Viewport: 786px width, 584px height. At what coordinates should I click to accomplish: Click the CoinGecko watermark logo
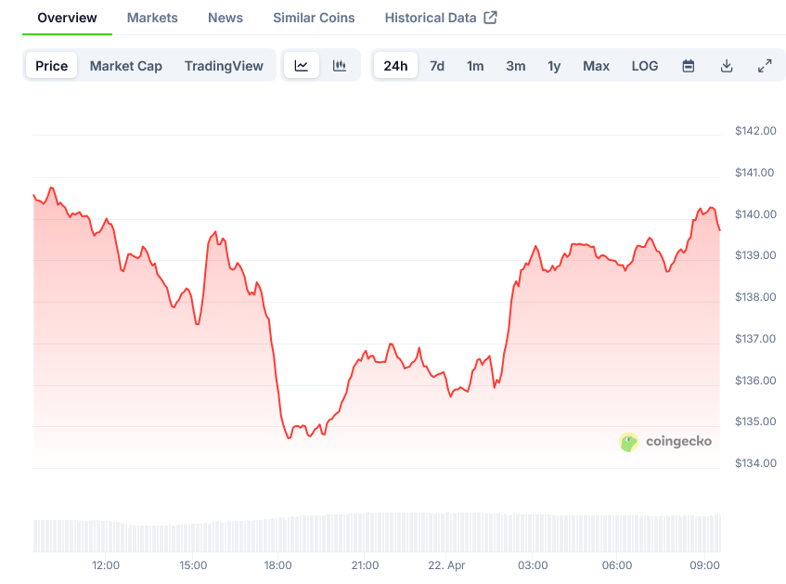(665, 442)
